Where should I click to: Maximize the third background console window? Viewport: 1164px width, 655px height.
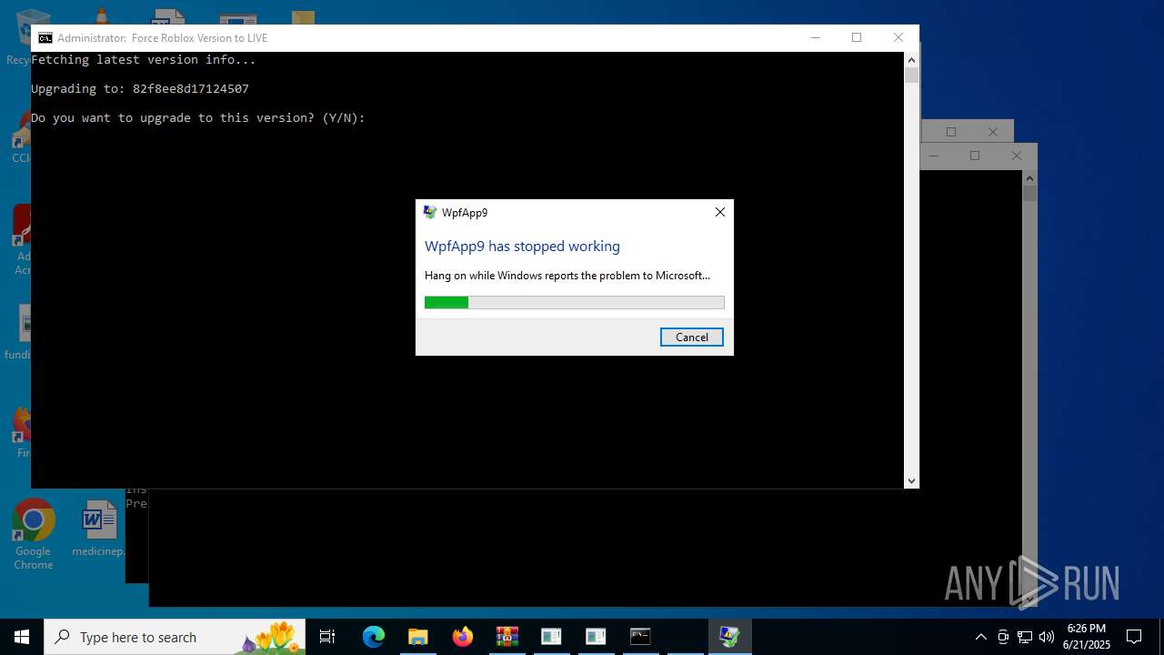pos(975,156)
